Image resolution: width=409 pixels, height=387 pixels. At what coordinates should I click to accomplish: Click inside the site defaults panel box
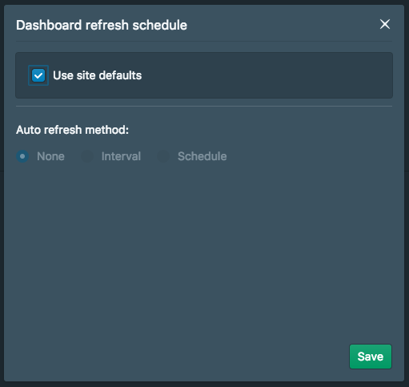pos(267,75)
